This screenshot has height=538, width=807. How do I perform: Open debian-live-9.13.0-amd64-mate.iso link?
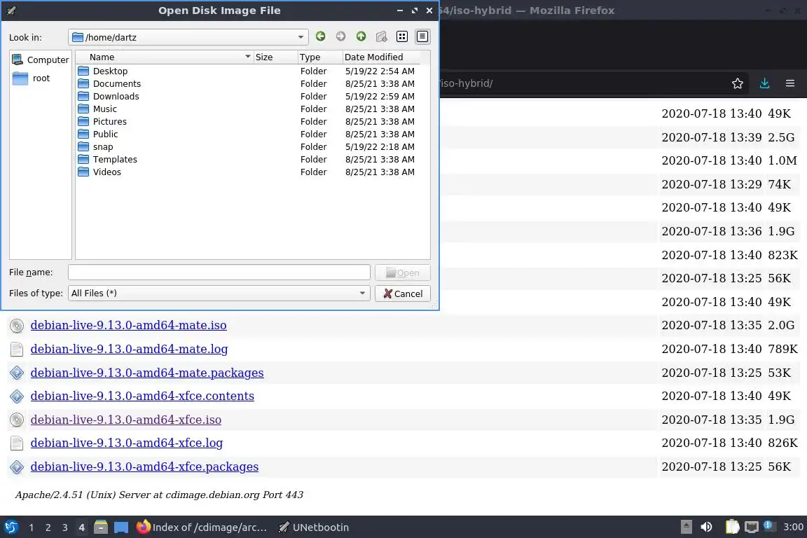(129, 325)
